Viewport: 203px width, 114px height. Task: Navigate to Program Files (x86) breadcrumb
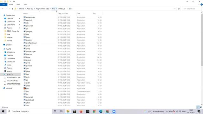43,9
